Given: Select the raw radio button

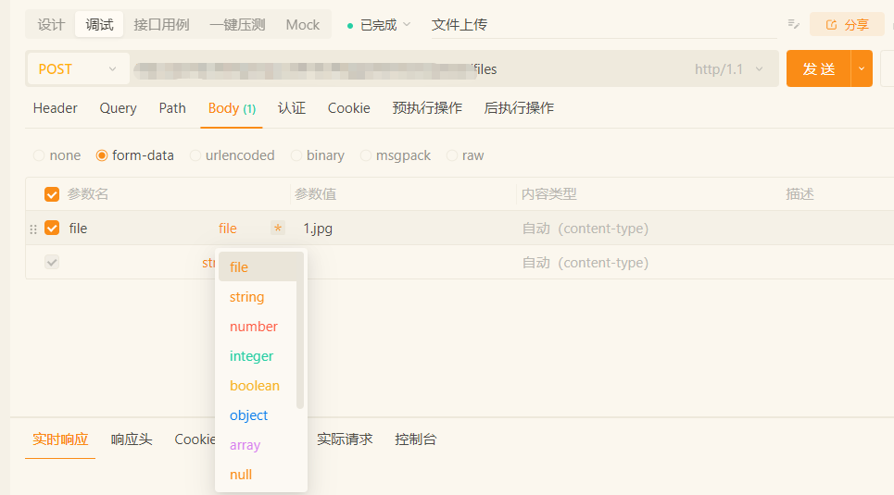Looking at the screenshot, I should point(451,155).
